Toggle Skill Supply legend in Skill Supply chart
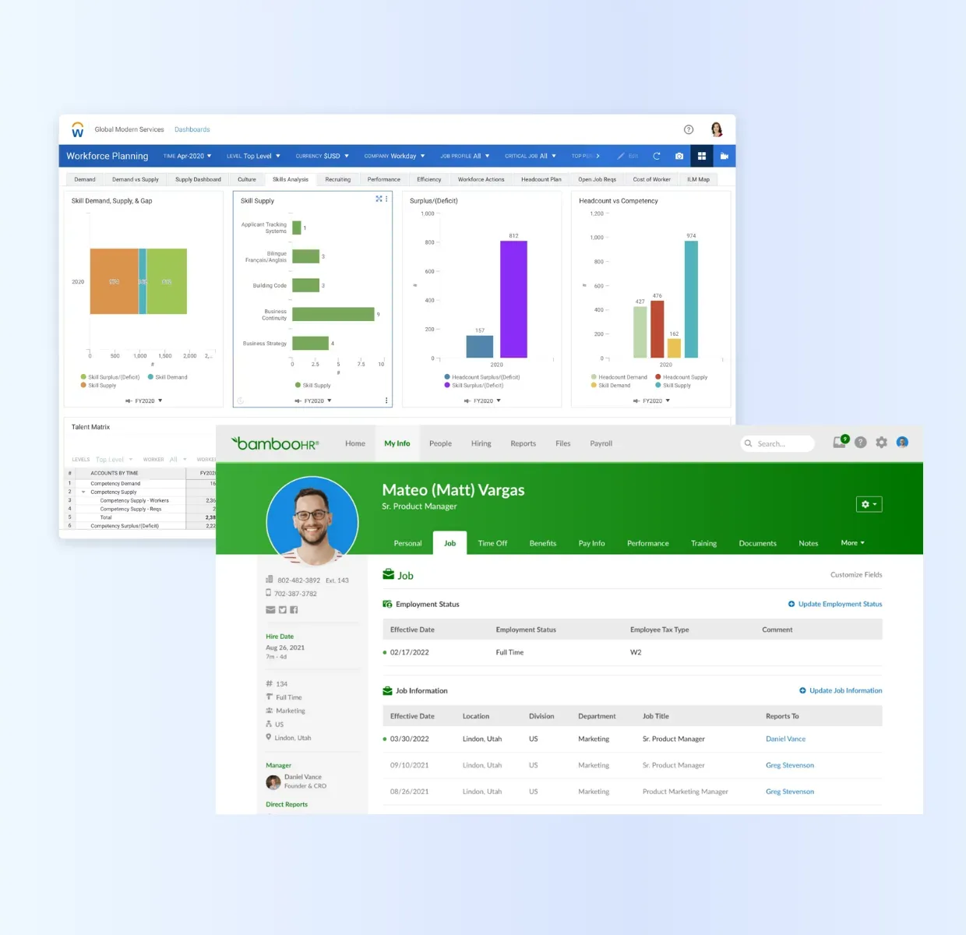Screen dimensions: 966x935 (312, 385)
